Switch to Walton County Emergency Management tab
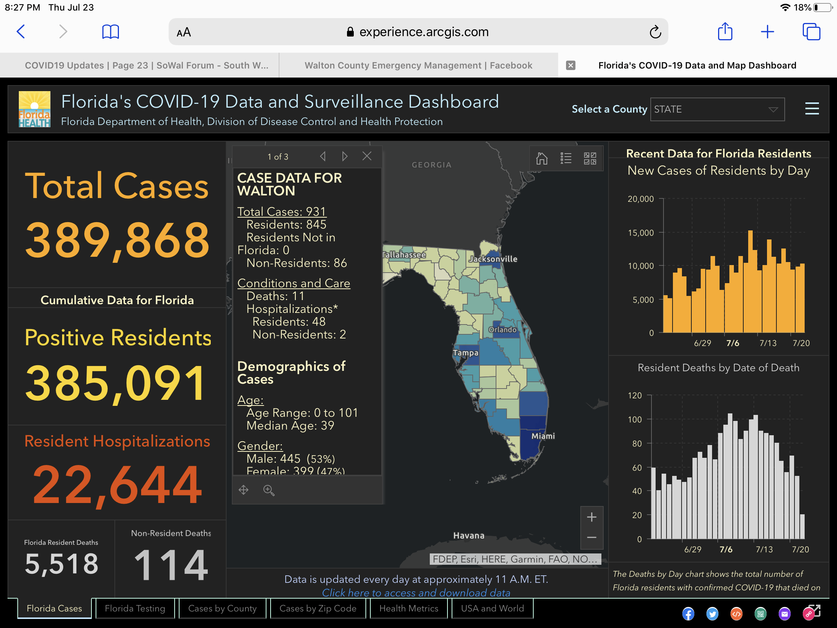This screenshot has width=837, height=628. click(418, 66)
